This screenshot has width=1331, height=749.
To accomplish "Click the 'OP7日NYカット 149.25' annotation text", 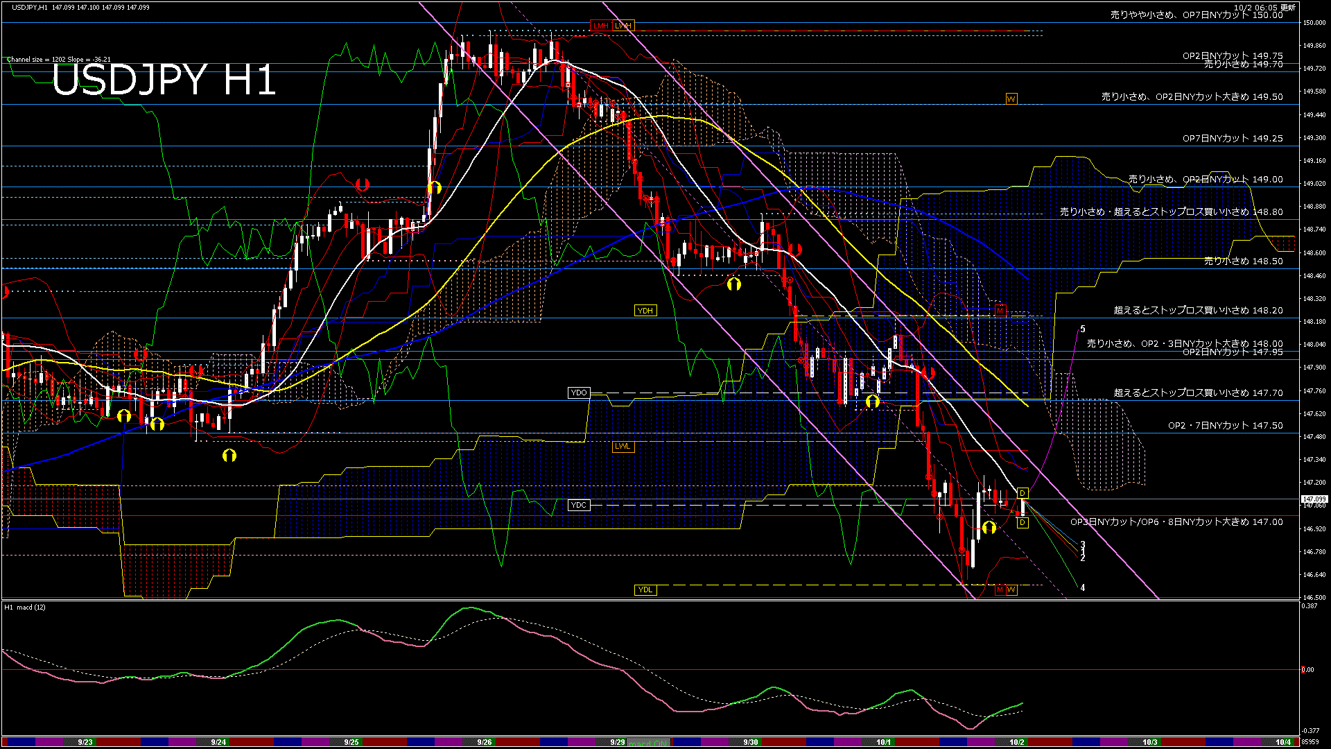I will [1232, 139].
